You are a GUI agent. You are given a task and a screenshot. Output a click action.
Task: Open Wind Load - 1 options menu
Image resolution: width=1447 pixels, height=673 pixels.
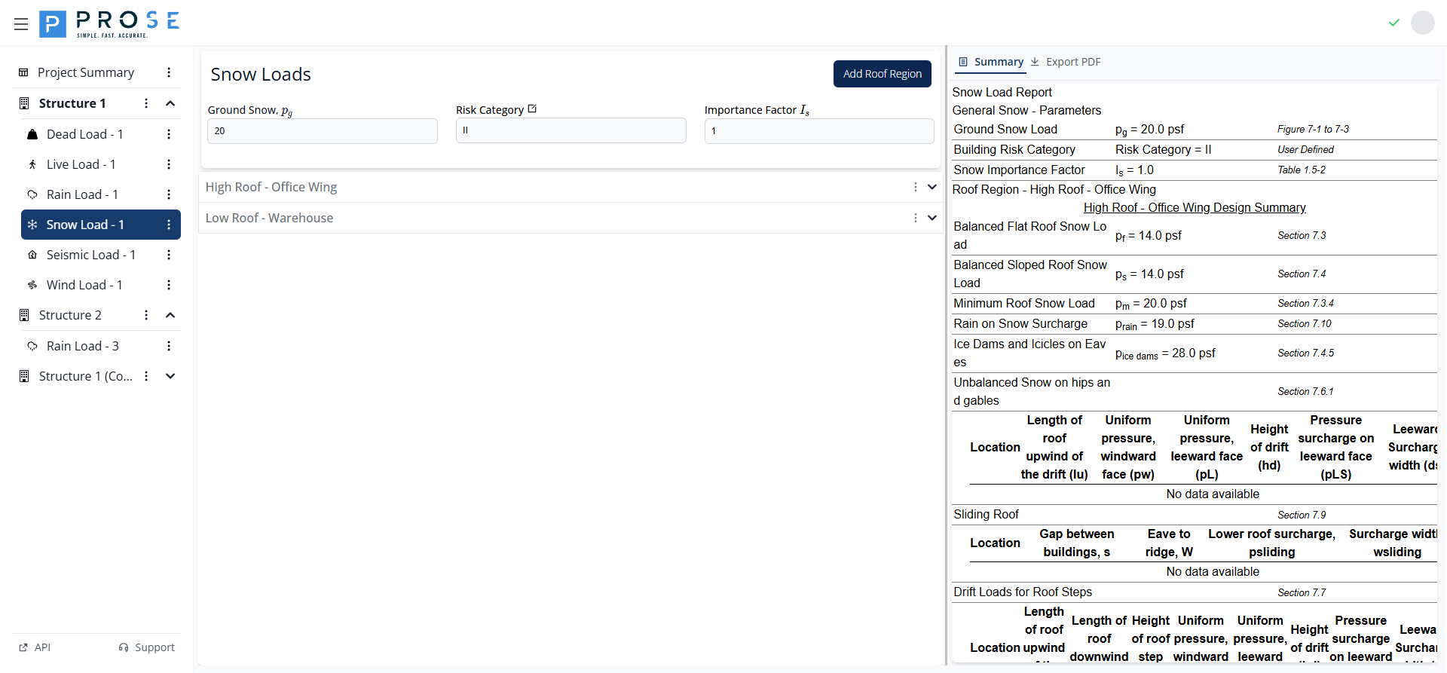[169, 285]
